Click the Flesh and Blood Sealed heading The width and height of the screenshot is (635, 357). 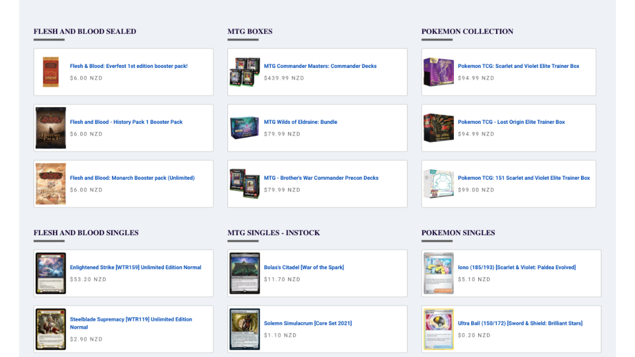pyautogui.click(x=85, y=32)
